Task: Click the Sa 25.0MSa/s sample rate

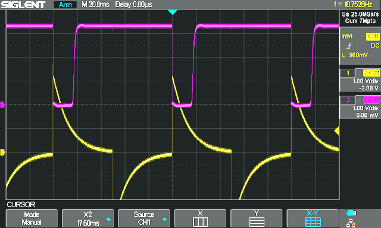Action: point(360,14)
